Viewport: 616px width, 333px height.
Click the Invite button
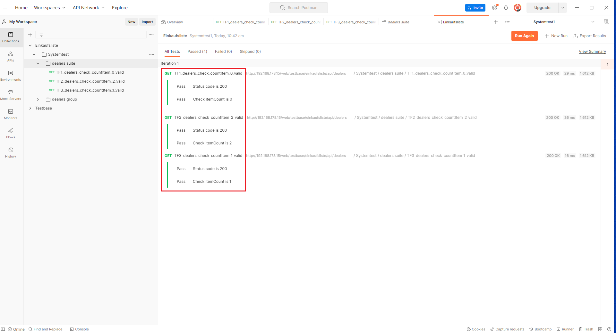coord(475,8)
